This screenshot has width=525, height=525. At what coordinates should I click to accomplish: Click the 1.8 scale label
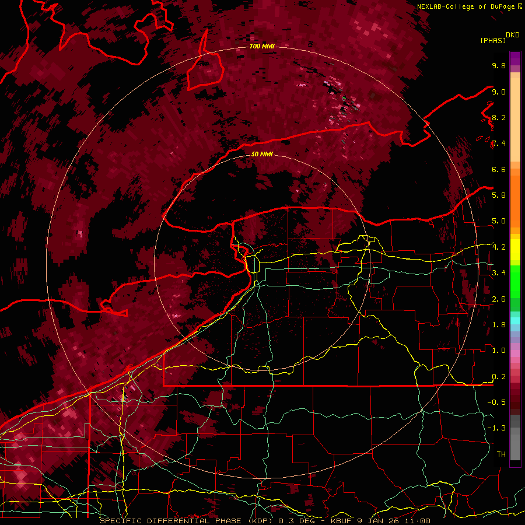point(499,324)
